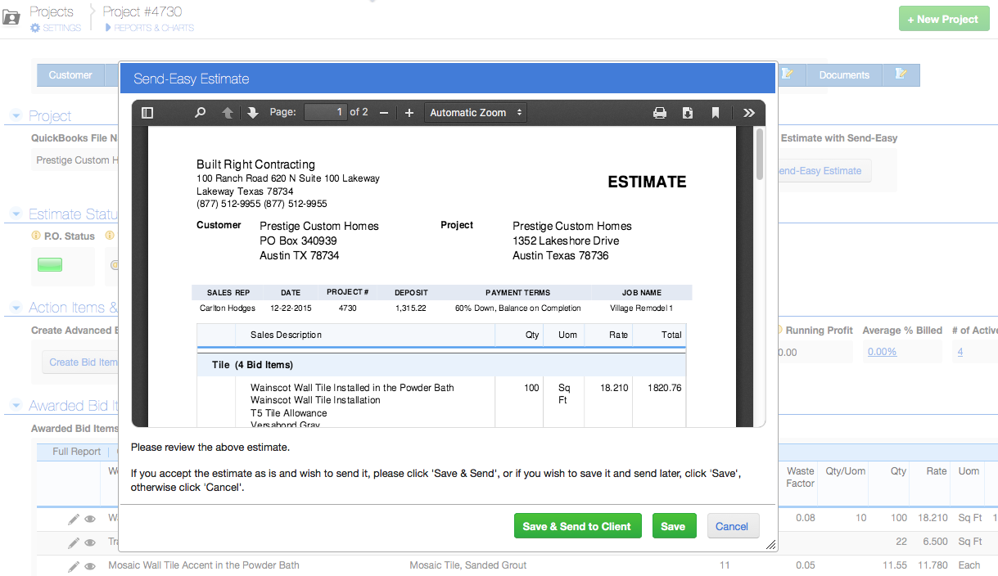The image size is (998, 576).
Task: Click Mosaic Wall Tile Accent in the Powder Bath
Action: [204, 565]
